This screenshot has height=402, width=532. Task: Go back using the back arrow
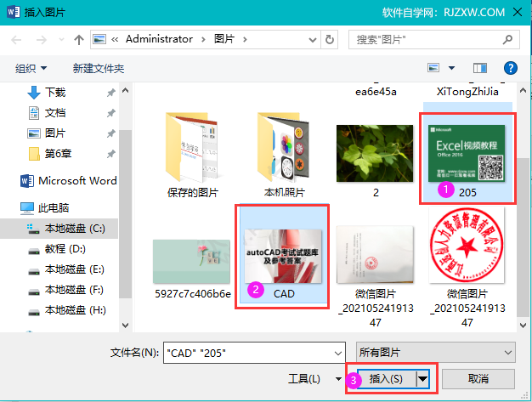pos(16,40)
